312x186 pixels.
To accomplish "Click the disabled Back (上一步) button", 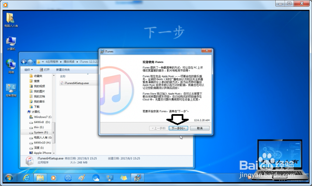I will 159,128.
